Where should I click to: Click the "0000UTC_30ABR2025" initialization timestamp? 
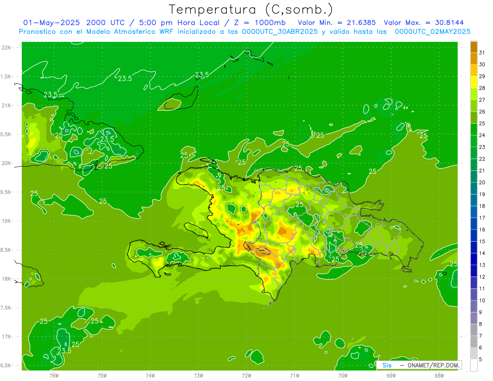click(x=280, y=31)
